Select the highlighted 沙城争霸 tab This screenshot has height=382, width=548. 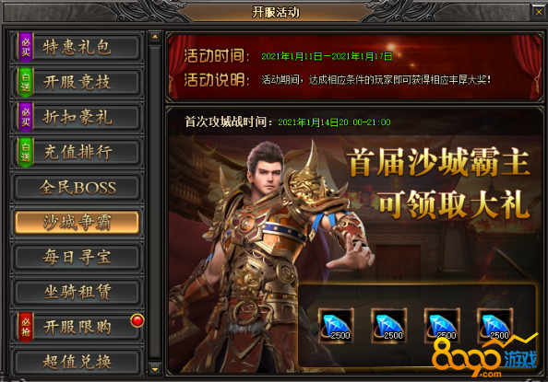[77, 222]
